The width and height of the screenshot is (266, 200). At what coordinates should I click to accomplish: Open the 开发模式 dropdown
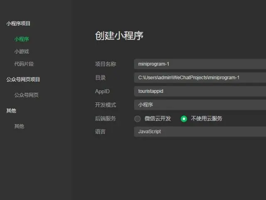(200, 105)
